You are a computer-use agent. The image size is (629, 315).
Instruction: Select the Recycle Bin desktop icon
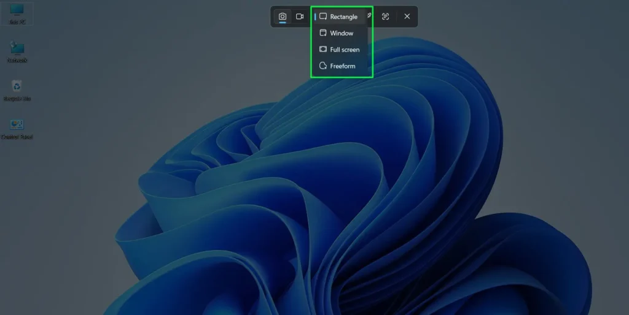click(x=17, y=90)
